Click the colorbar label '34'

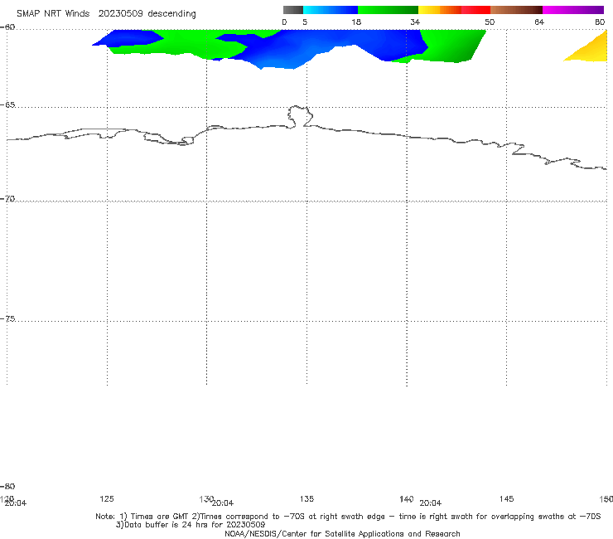415,22
